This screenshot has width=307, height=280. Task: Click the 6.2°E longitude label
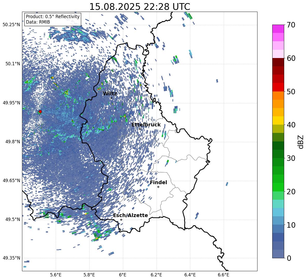click(156, 275)
